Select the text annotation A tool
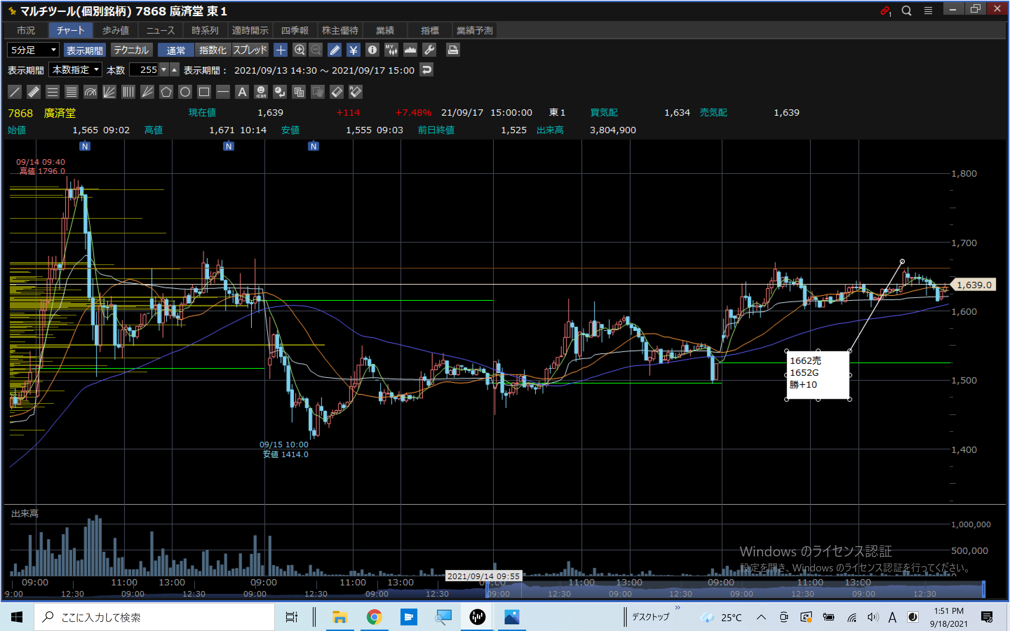This screenshot has width=1010, height=631. tap(242, 92)
